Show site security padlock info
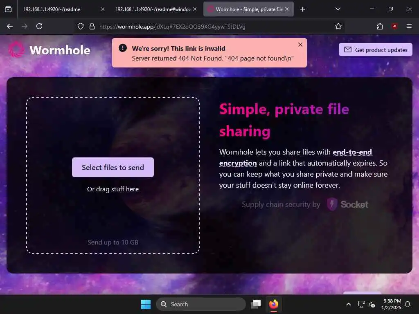The image size is (419, 314). click(92, 26)
